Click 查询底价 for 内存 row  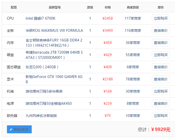(161, 43)
